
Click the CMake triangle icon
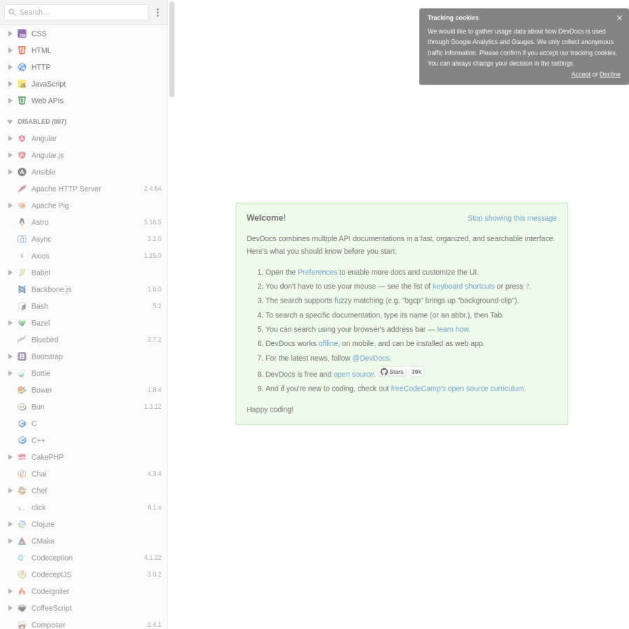(x=22, y=541)
